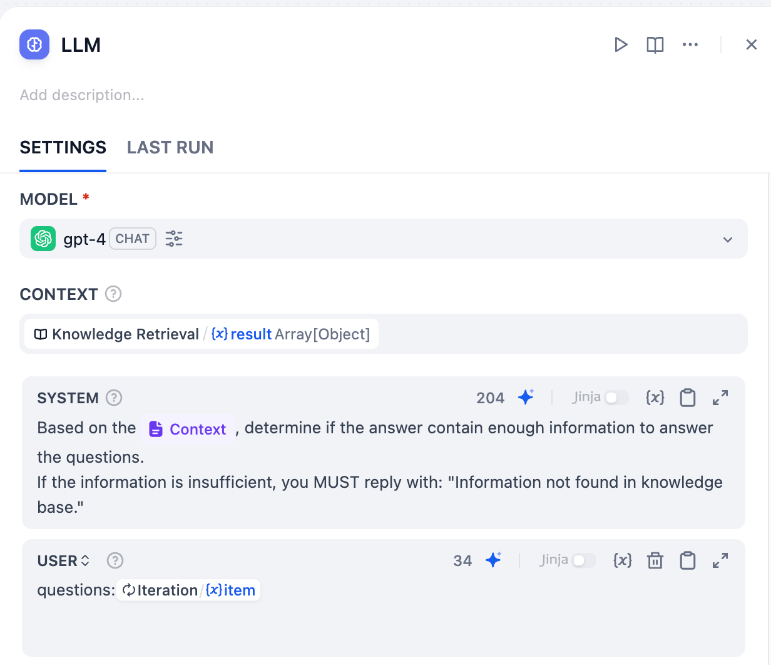The height and width of the screenshot is (665, 771).
Task: Expand the USER prompt editor
Action: 720,560
